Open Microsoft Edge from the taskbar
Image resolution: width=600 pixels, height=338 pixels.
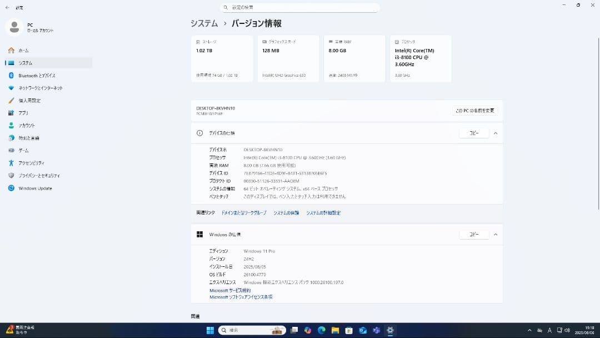pos(321,330)
